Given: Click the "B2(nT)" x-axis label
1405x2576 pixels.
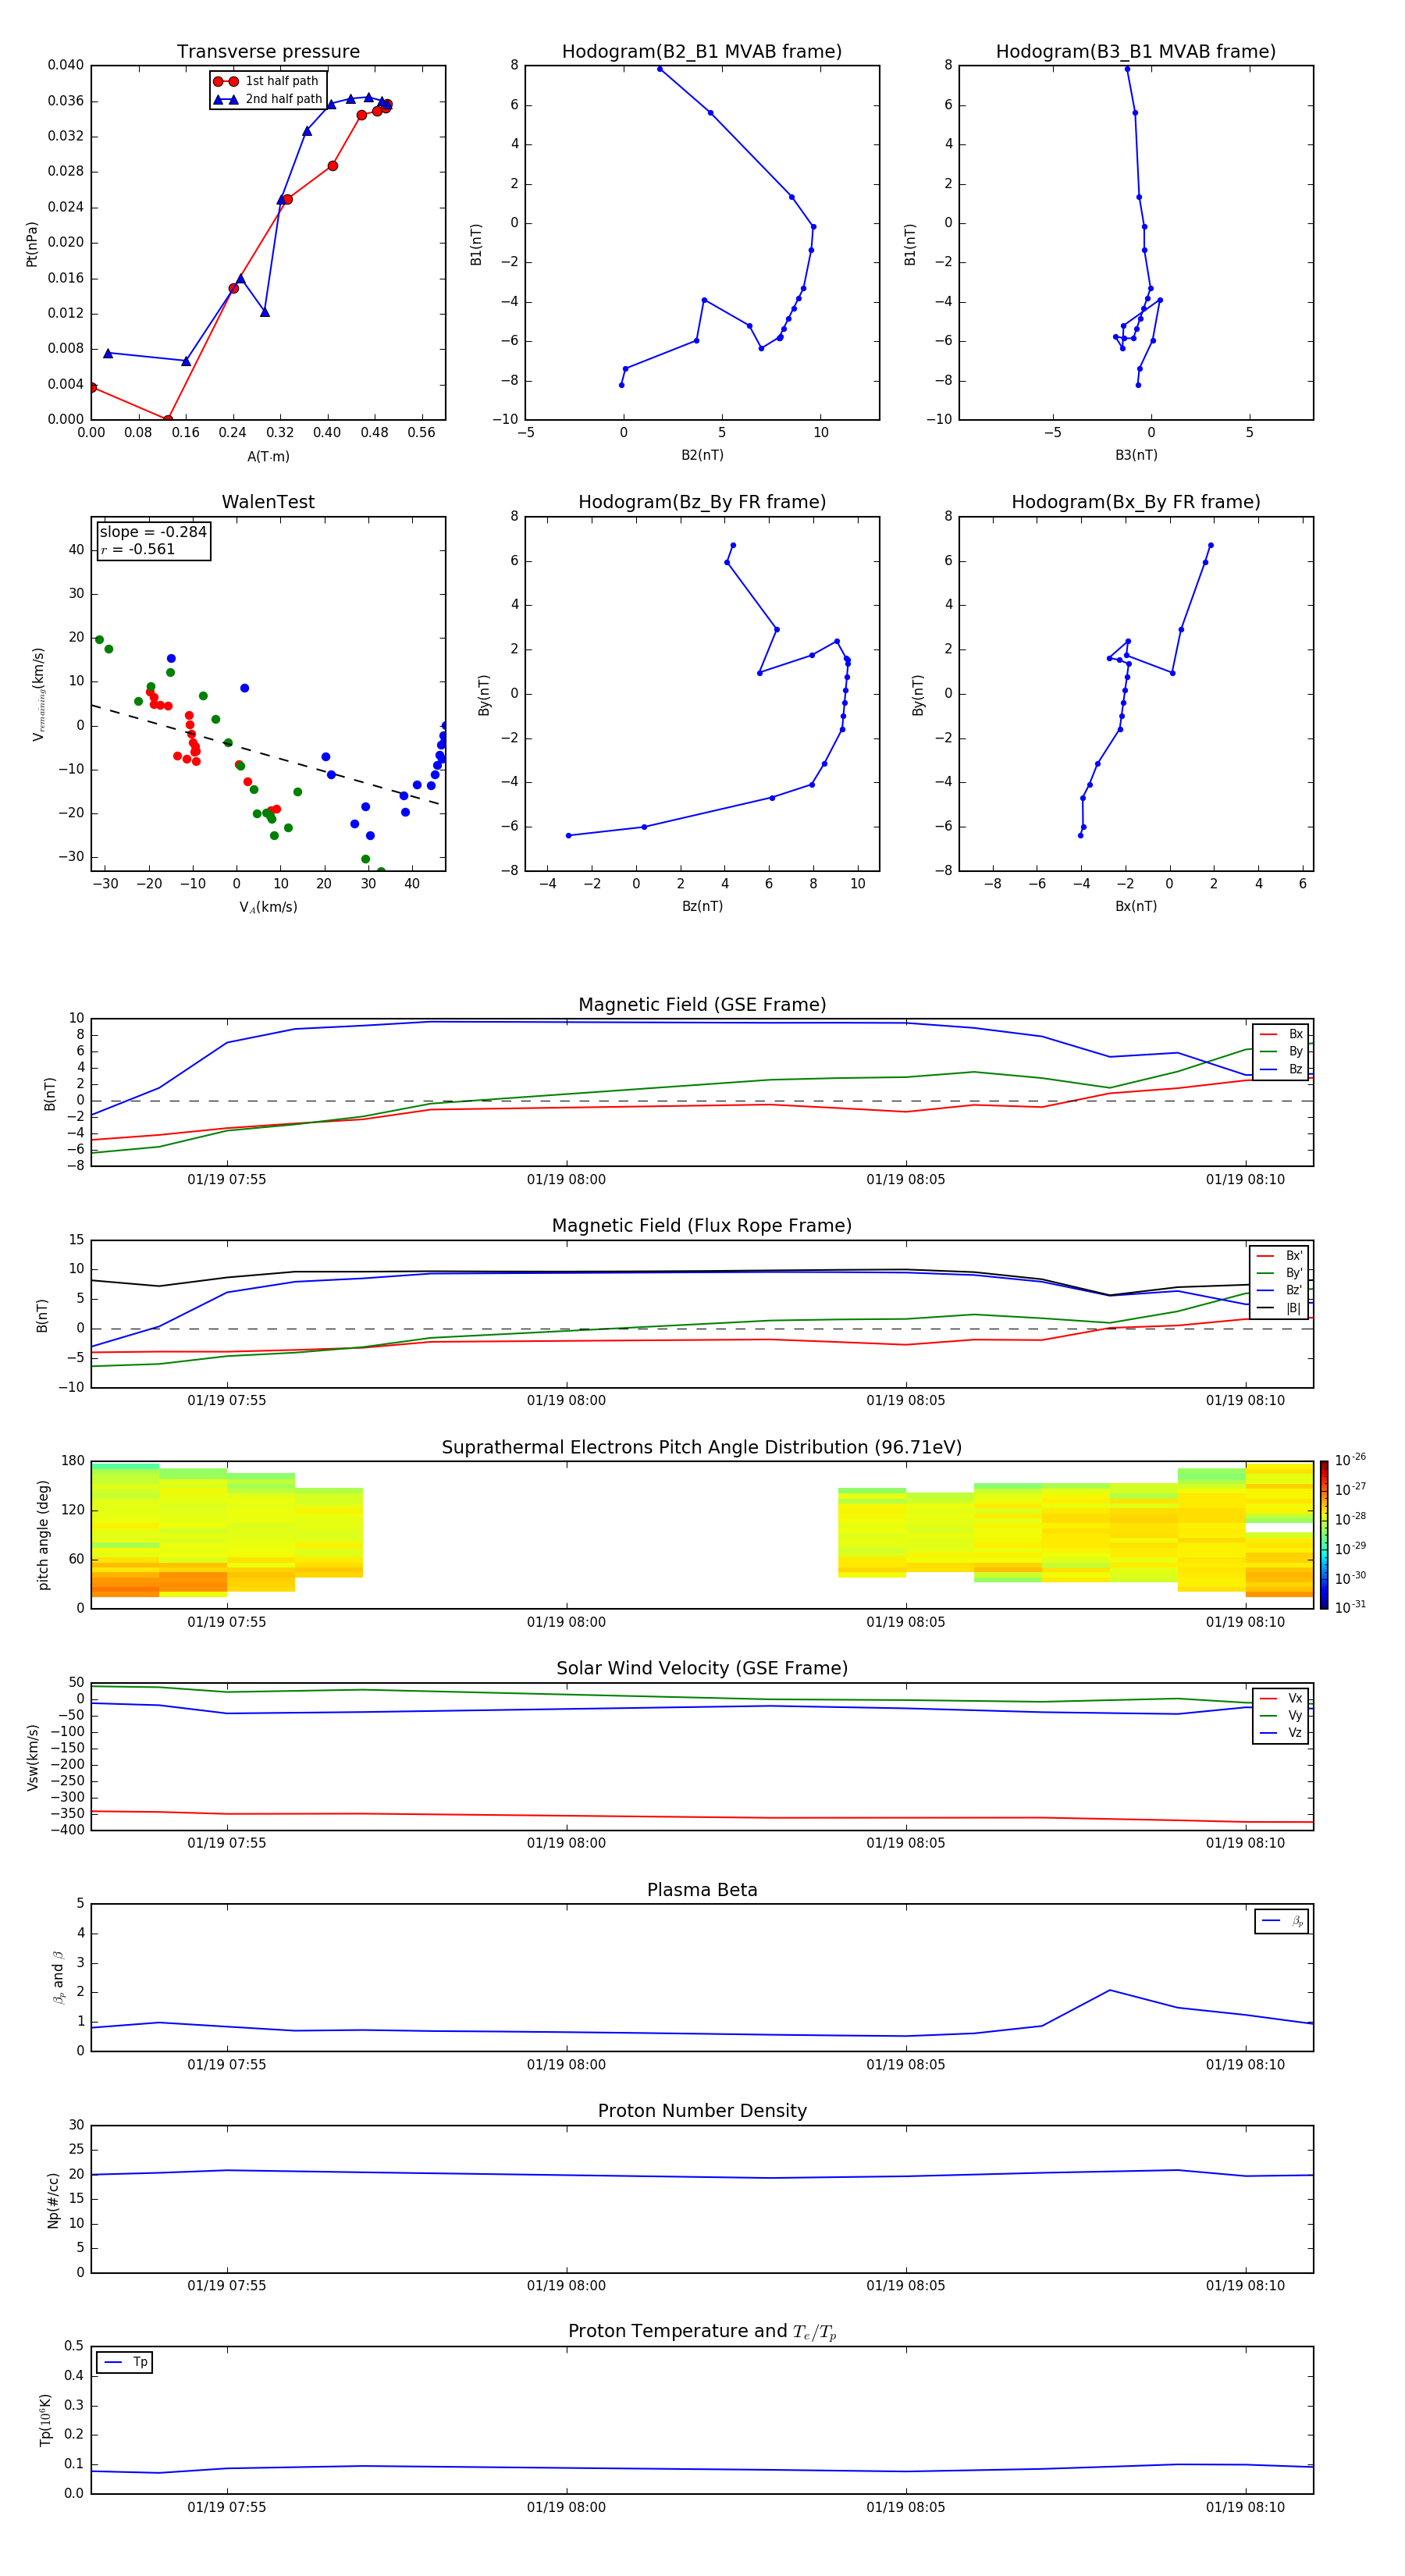Looking at the screenshot, I should point(702,455).
